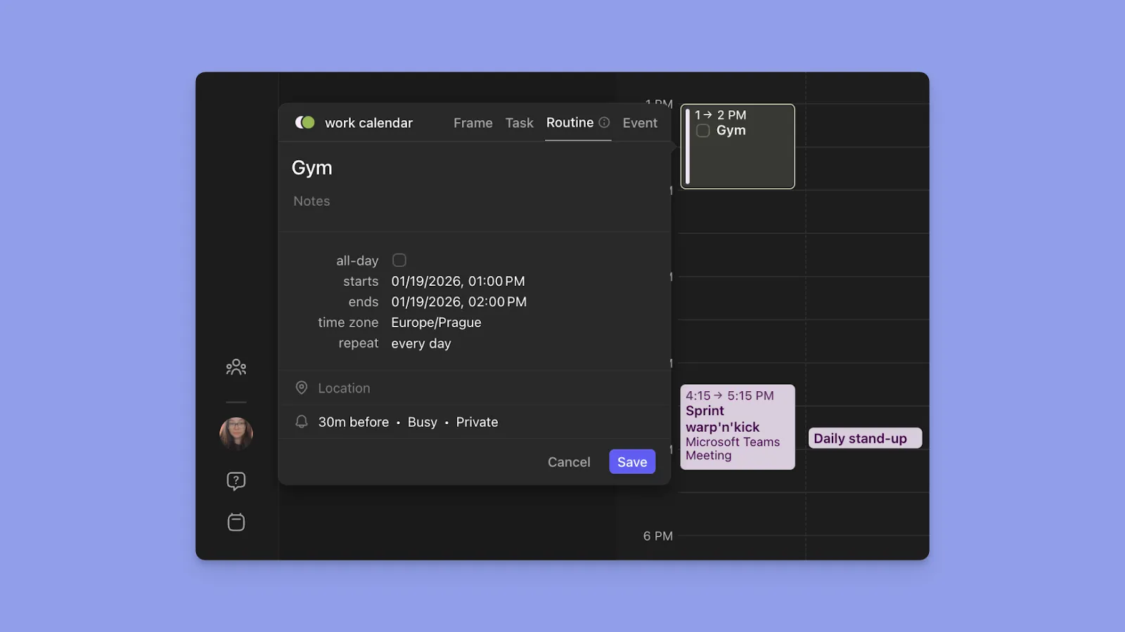Click into the Notes field
The width and height of the screenshot is (1125, 632).
[311, 201]
